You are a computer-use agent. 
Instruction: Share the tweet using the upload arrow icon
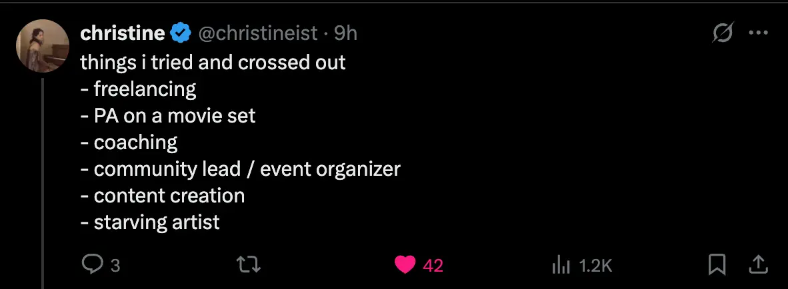click(757, 265)
